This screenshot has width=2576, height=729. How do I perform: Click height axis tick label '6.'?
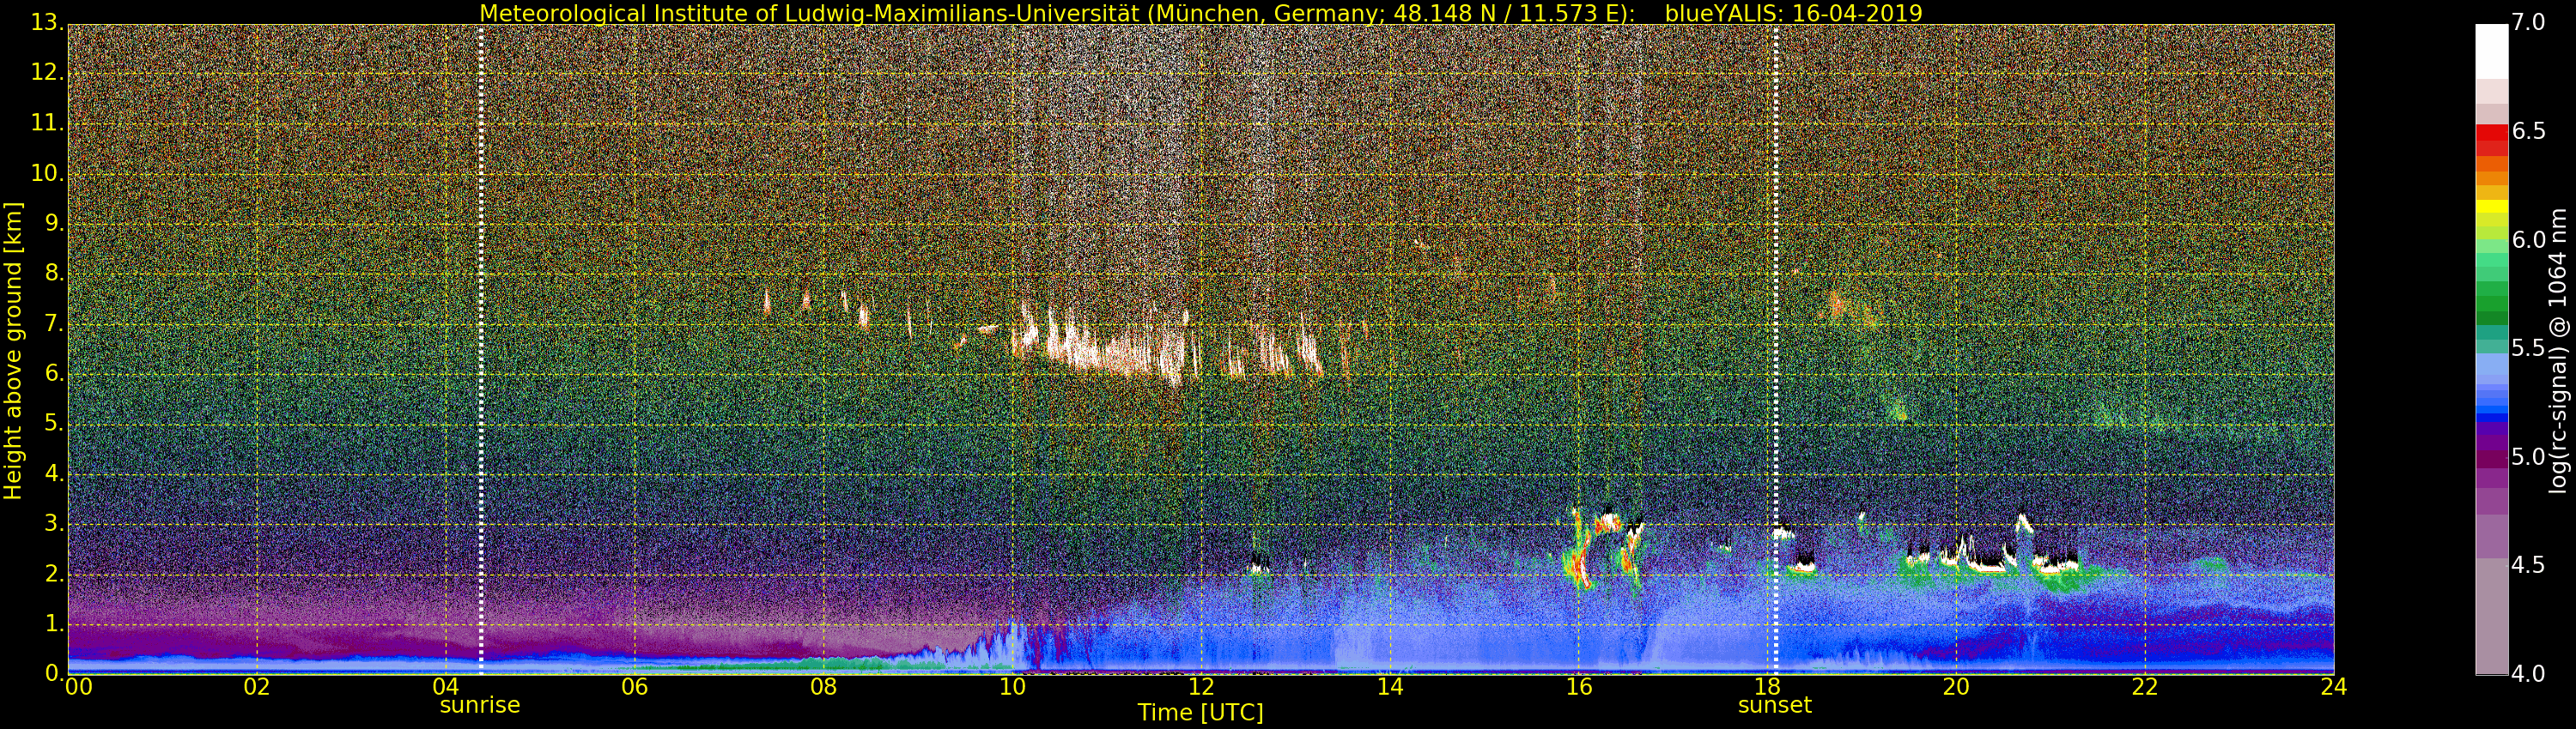(x=54, y=373)
